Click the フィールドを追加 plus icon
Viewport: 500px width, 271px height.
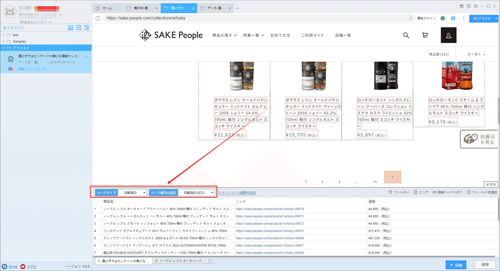pos(469,192)
